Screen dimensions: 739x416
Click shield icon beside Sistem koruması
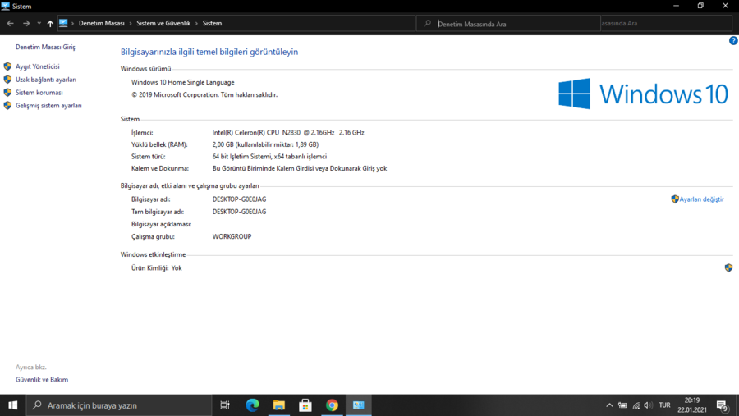coord(7,93)
